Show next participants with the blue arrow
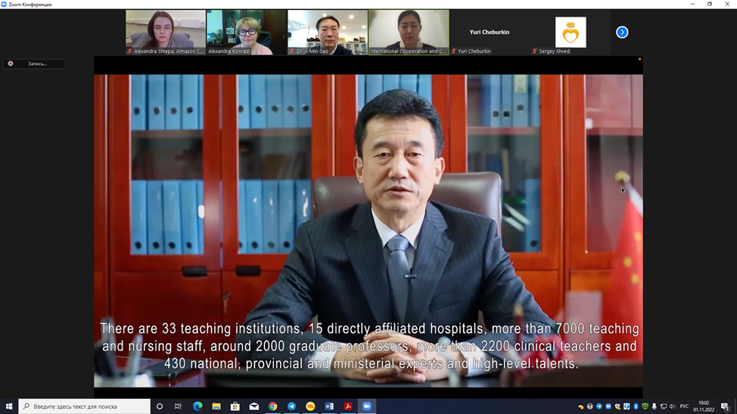 [x=622, y=32]
